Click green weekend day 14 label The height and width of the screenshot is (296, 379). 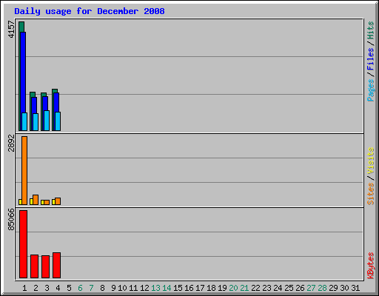167,288
